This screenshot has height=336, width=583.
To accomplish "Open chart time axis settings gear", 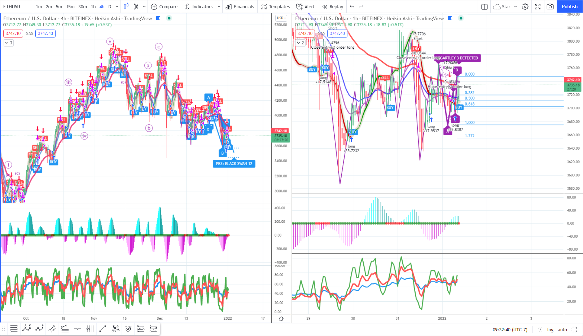I will (x=281, y=319).
